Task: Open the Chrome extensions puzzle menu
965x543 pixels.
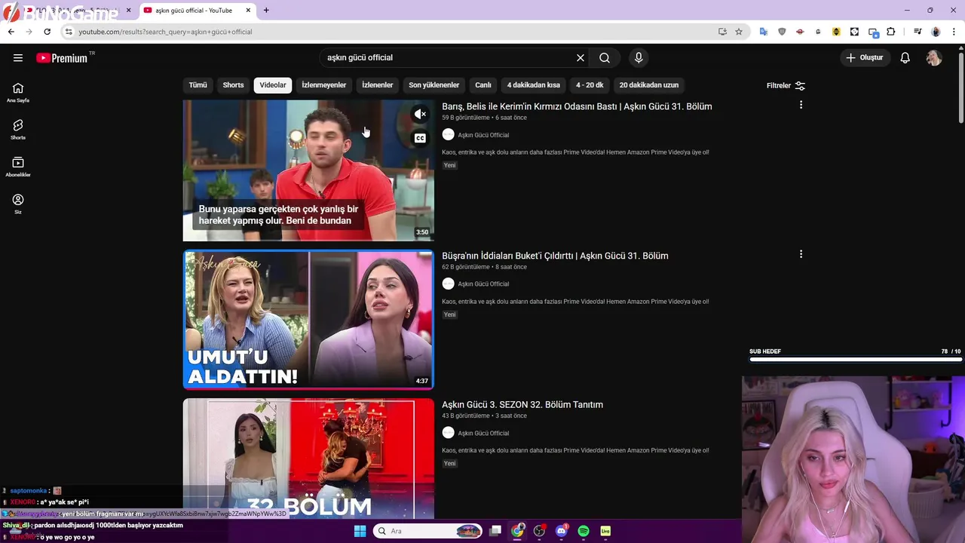Action: tap(891, 32)
